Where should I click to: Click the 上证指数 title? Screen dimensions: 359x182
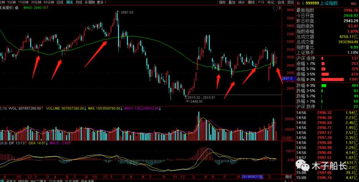click(x=329, y=4)
